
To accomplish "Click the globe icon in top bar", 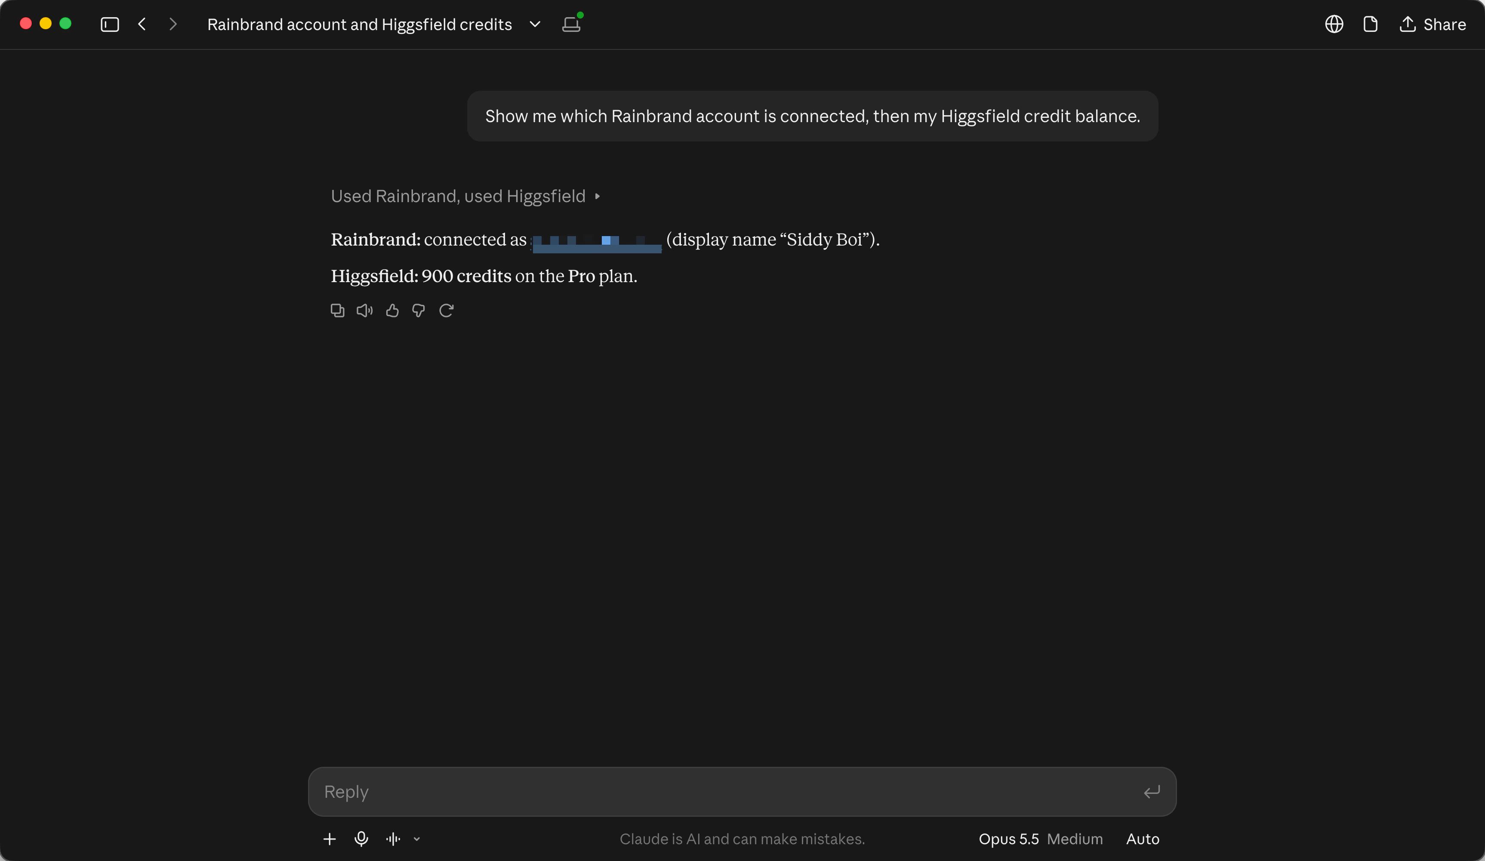I will (x=1334, y=24).
